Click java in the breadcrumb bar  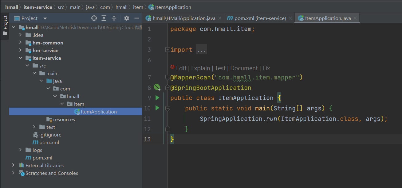tap(90, 7)
